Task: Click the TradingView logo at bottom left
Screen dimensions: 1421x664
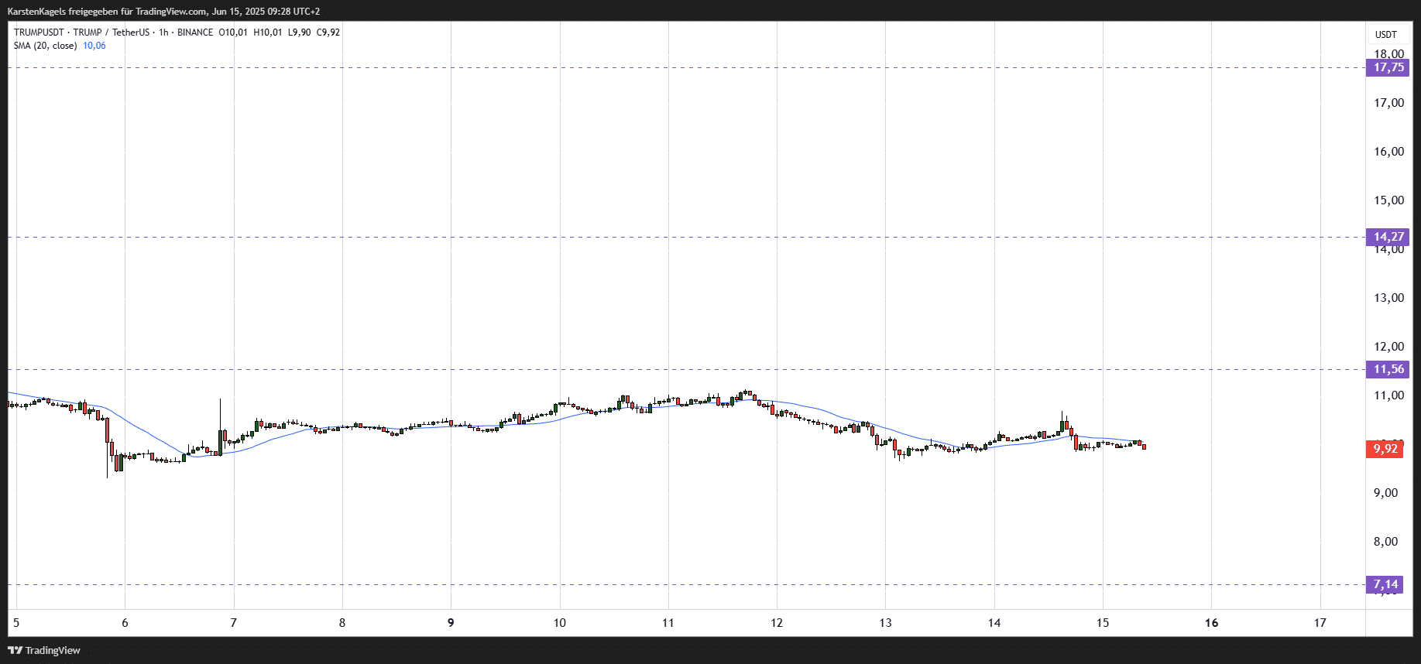Action: pyautogui.click(x=44, y=650)
